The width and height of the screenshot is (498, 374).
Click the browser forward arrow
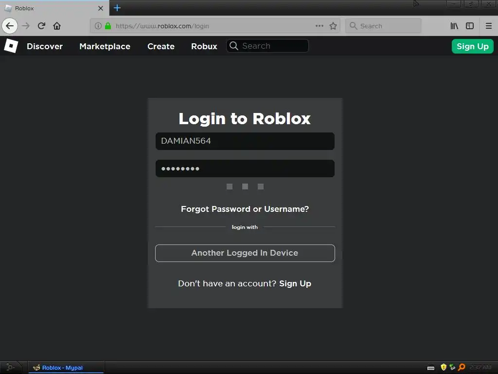(26, 26)
